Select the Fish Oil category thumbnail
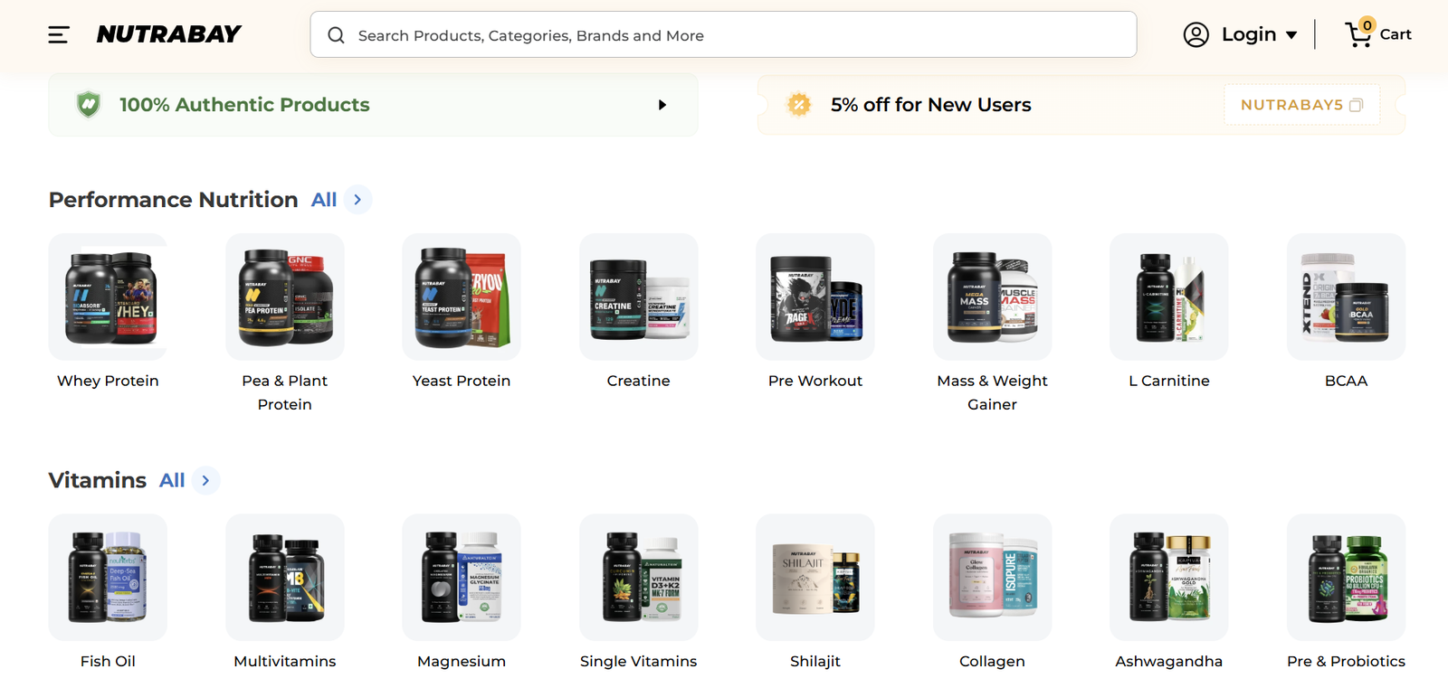Viewport: 1448px width, 688px height. click(x=108, y=577)
